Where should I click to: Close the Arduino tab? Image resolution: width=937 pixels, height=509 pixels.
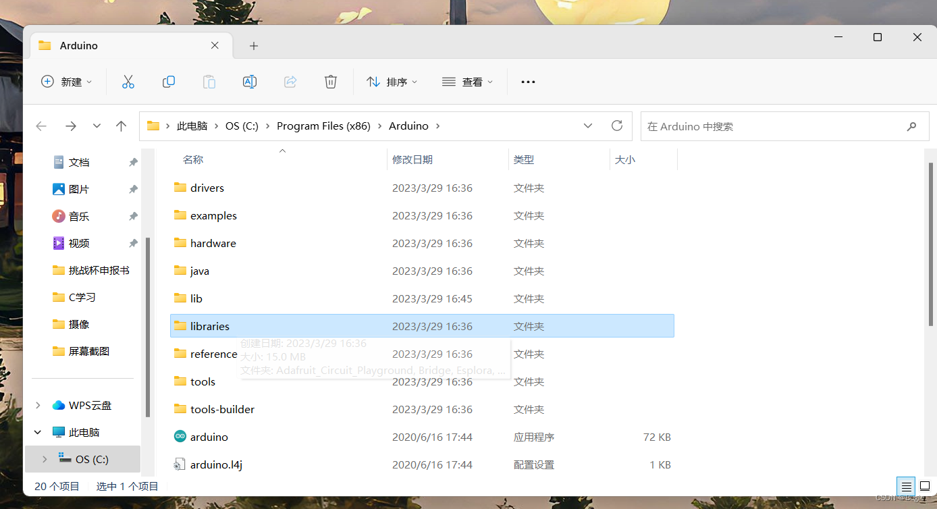coord(215,45)
